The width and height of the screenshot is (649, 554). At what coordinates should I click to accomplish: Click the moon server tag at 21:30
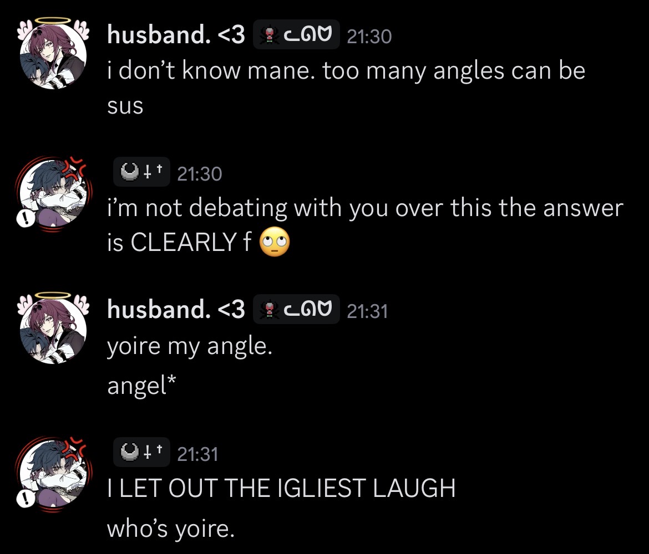pyautogui.click(x=141, y=172)
